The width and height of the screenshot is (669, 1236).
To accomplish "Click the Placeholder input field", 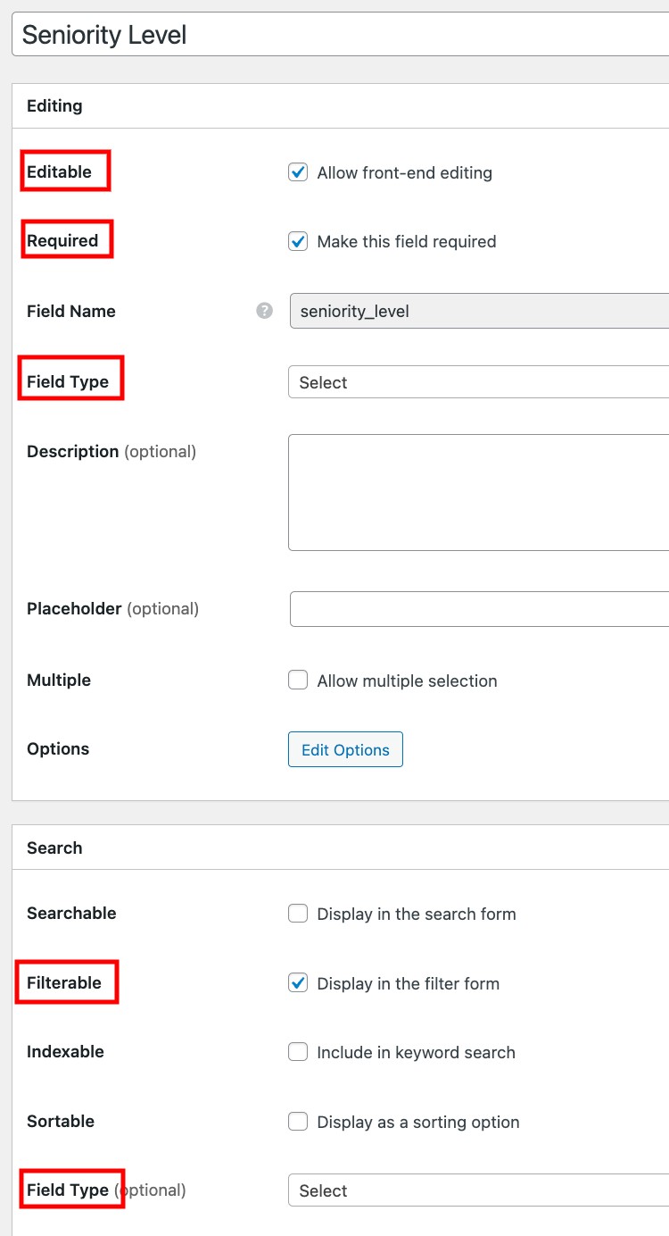I will (473, 608).
